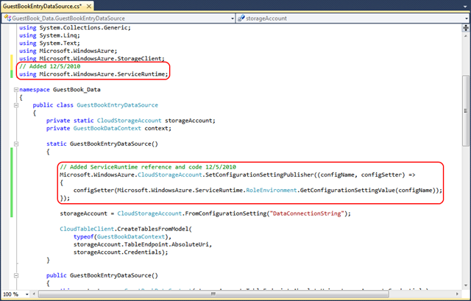Click the comment '// Added 12/5/2010'
The image size is (471, 301).
coord(50,66)
